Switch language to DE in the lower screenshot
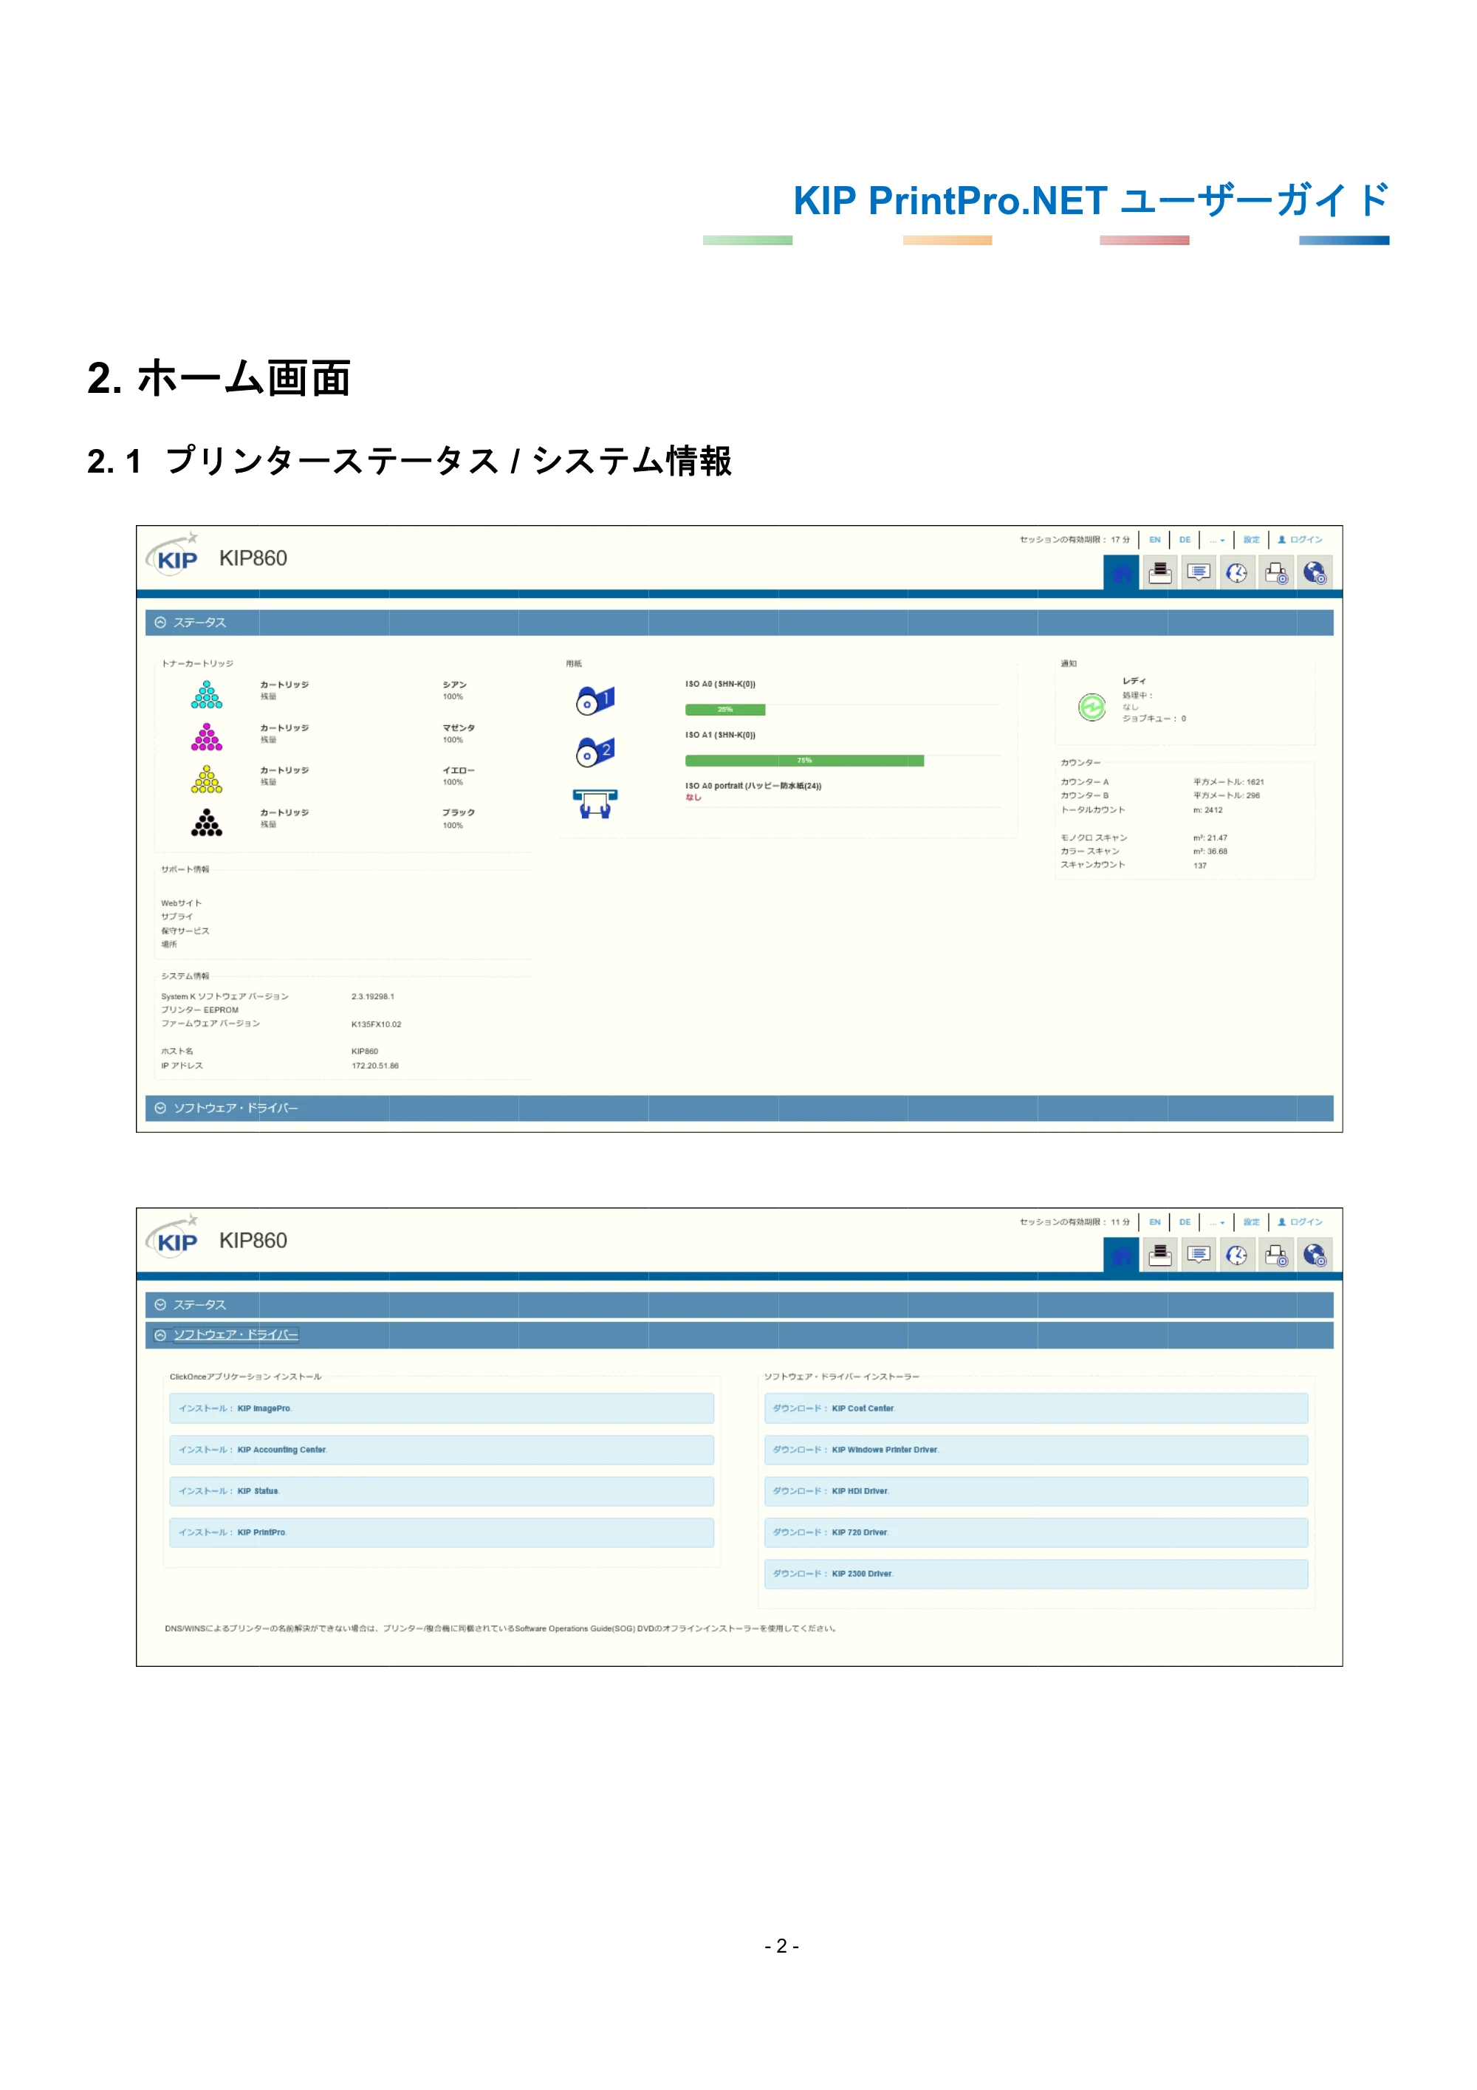This screenshot has height=2090, width=1477. click(1185, 1222)
